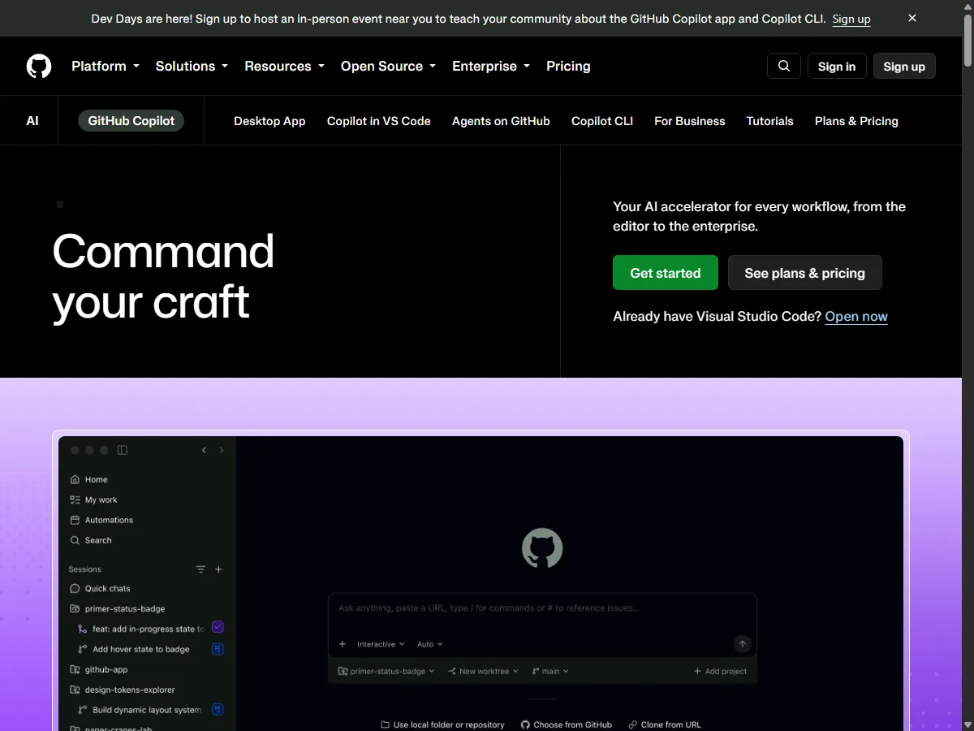Open the Pricing page in header
Viewport: 974px width, 731px height.
(x=568, y=66)
